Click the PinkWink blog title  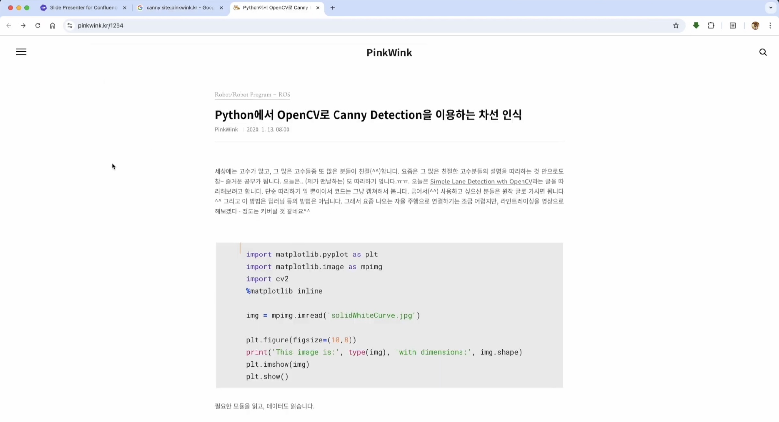coord(389,52)
